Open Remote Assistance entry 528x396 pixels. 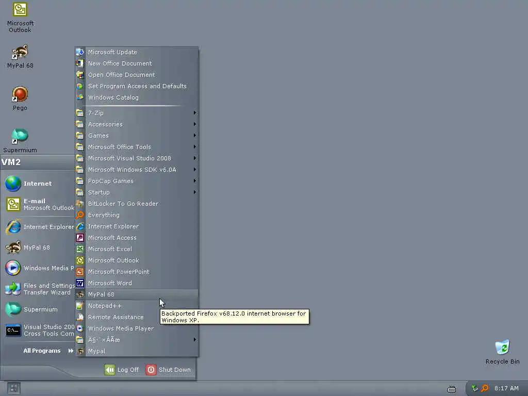click(137, 317)
